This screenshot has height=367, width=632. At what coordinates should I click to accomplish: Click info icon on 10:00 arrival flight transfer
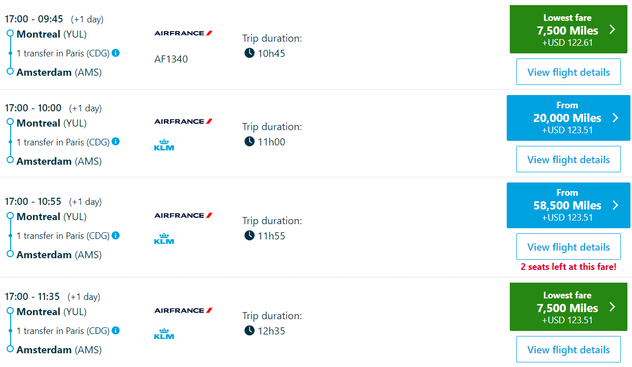coord(116,141)
